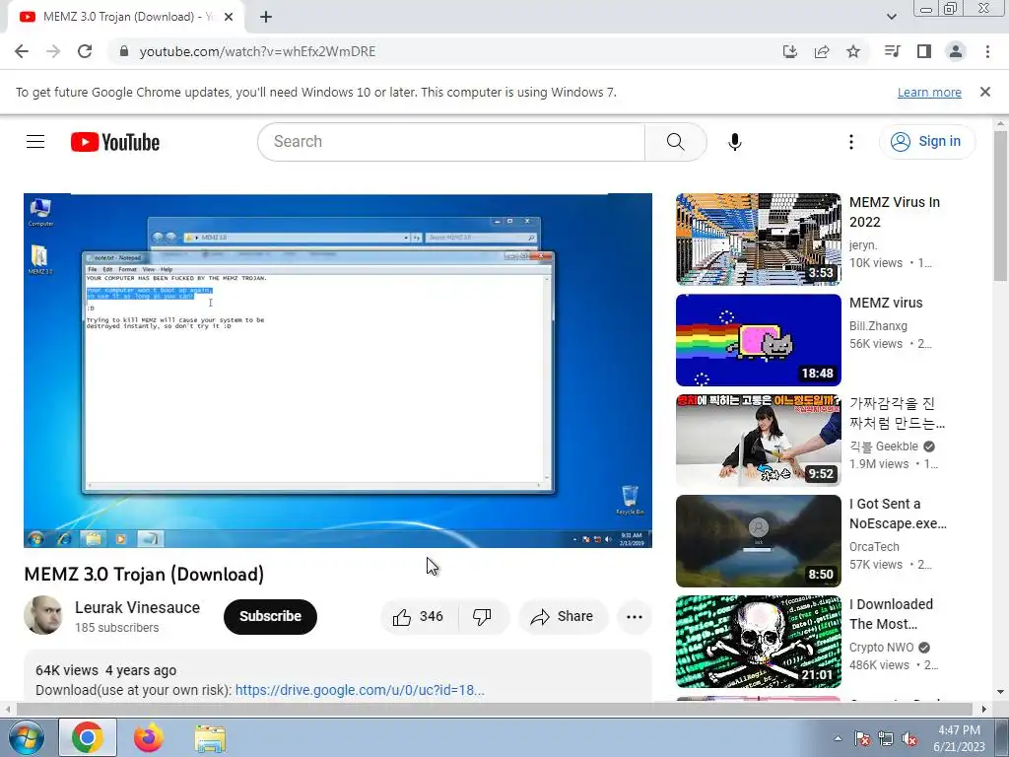Screen dimensions: 1009x757
Task: Dislike this video
Action: [483, 617]
